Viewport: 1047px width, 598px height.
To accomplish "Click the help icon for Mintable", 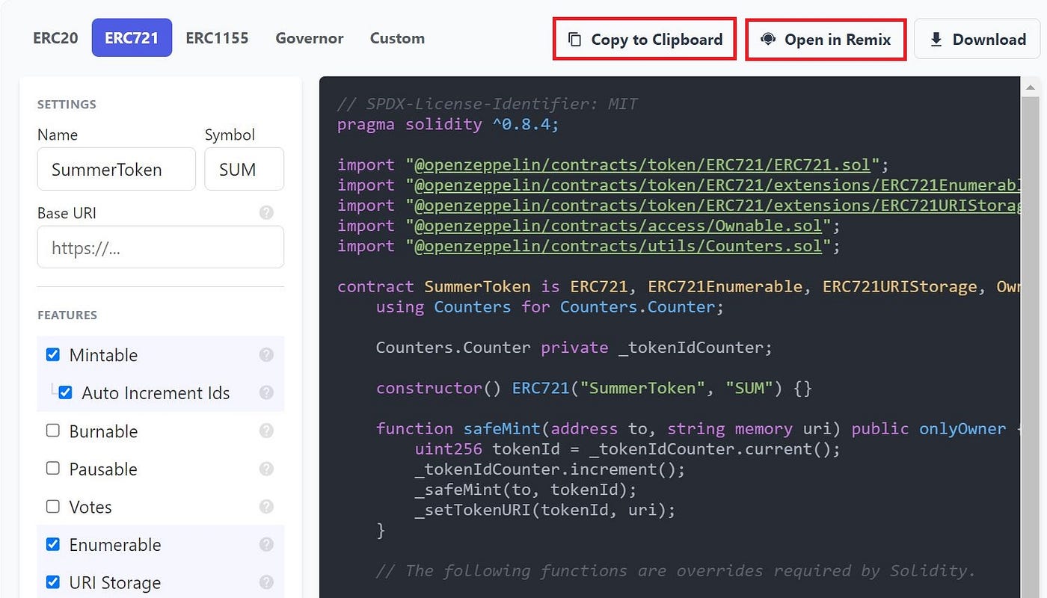I will click(266, 354).
